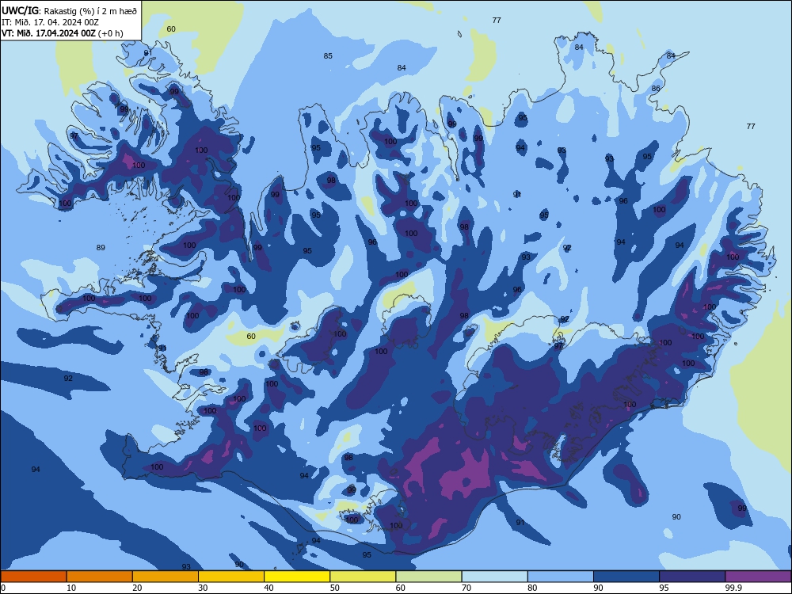Select the 30–40% golden legend swatch
792x594 pixels.
pyautogui.click(x=231, y=577)
